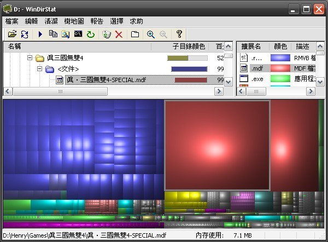Click extension list scroll left arrow
The image size is (328, 242).
[x=241, y=91]
